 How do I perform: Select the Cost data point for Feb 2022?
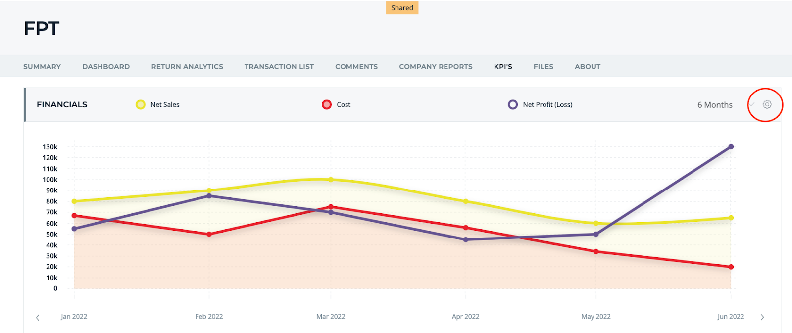pos(209,234)
